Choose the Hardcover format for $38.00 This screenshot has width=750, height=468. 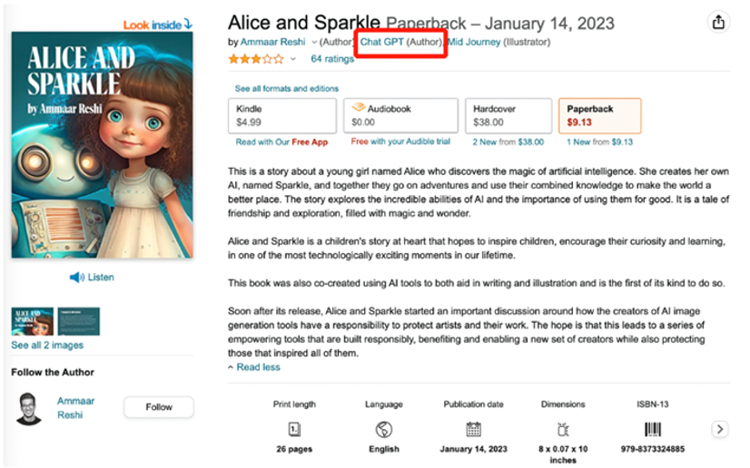(508, 115)
